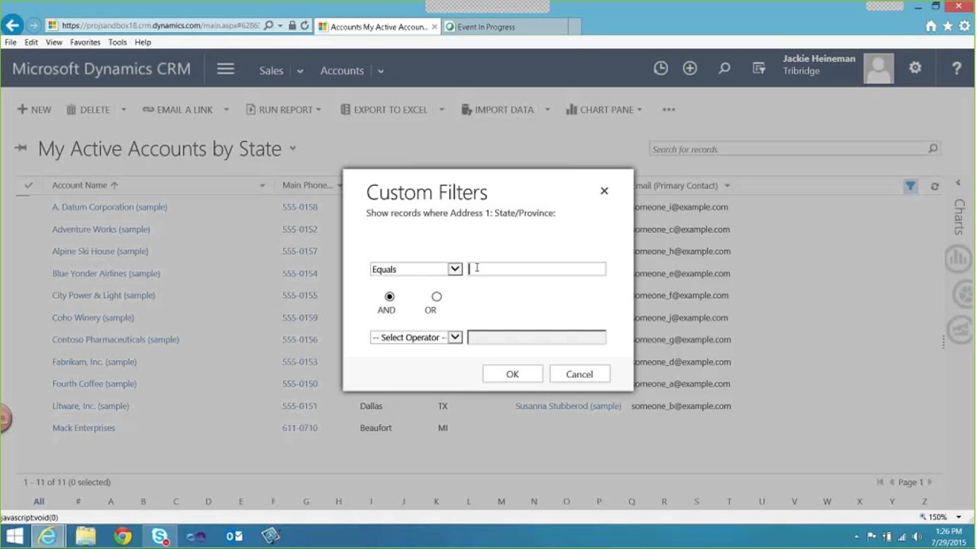
Task: Click the Windows Start button
Action: [15, 537]
